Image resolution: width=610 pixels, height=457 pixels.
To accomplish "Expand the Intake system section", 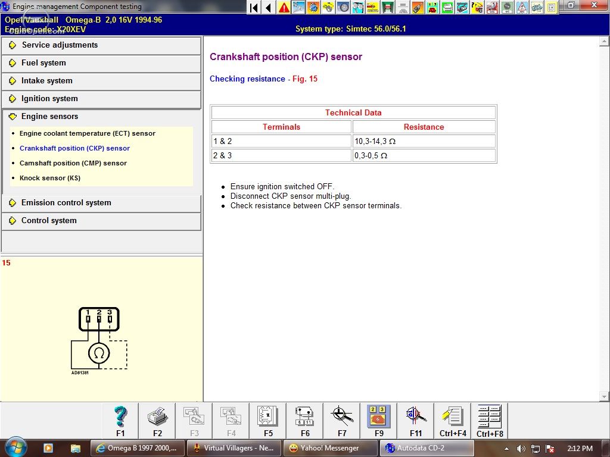I will pyautogui.click(x=101, y=81).
